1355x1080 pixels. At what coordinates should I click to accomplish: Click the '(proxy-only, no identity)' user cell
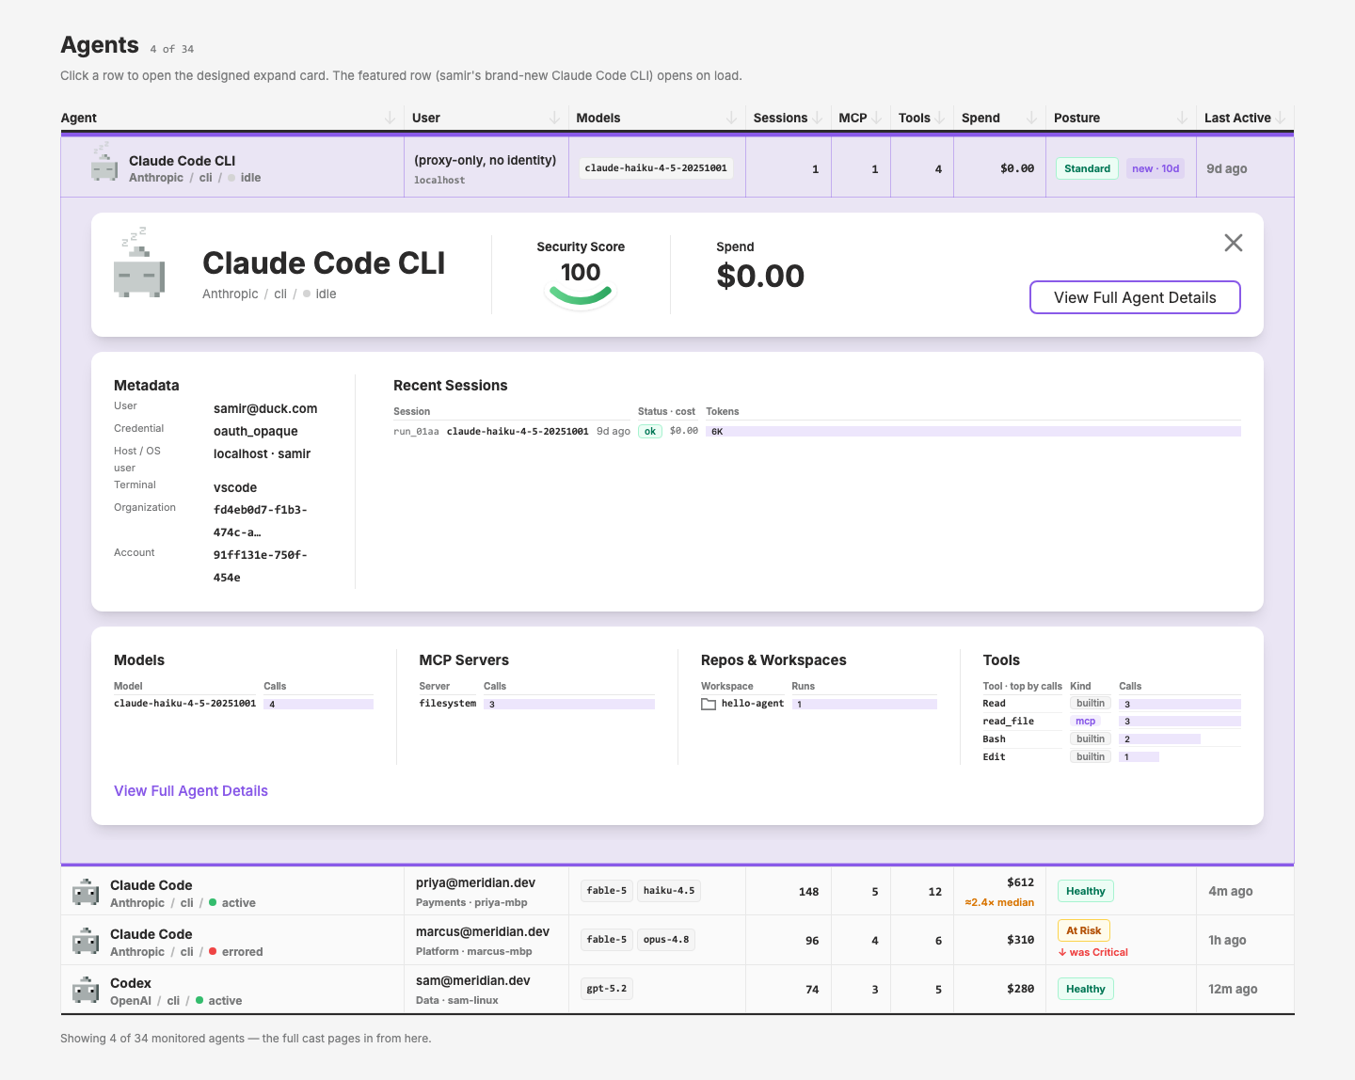coord(486,161)
